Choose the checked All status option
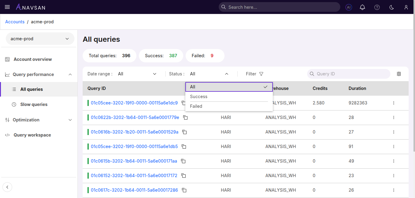Image resolution: width=415 pixels, height=198 pixels. (x=229, y=87)
